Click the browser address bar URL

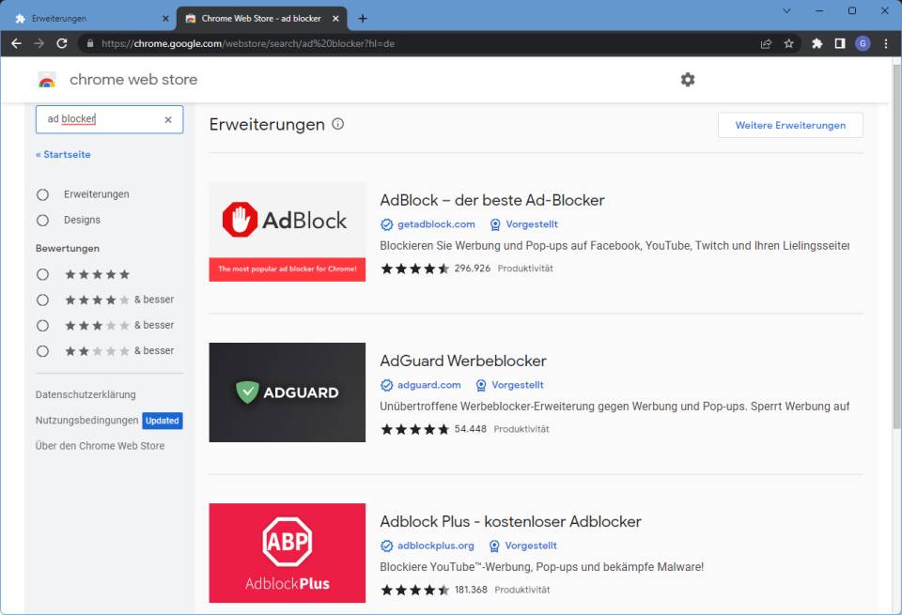pos(248,44)
